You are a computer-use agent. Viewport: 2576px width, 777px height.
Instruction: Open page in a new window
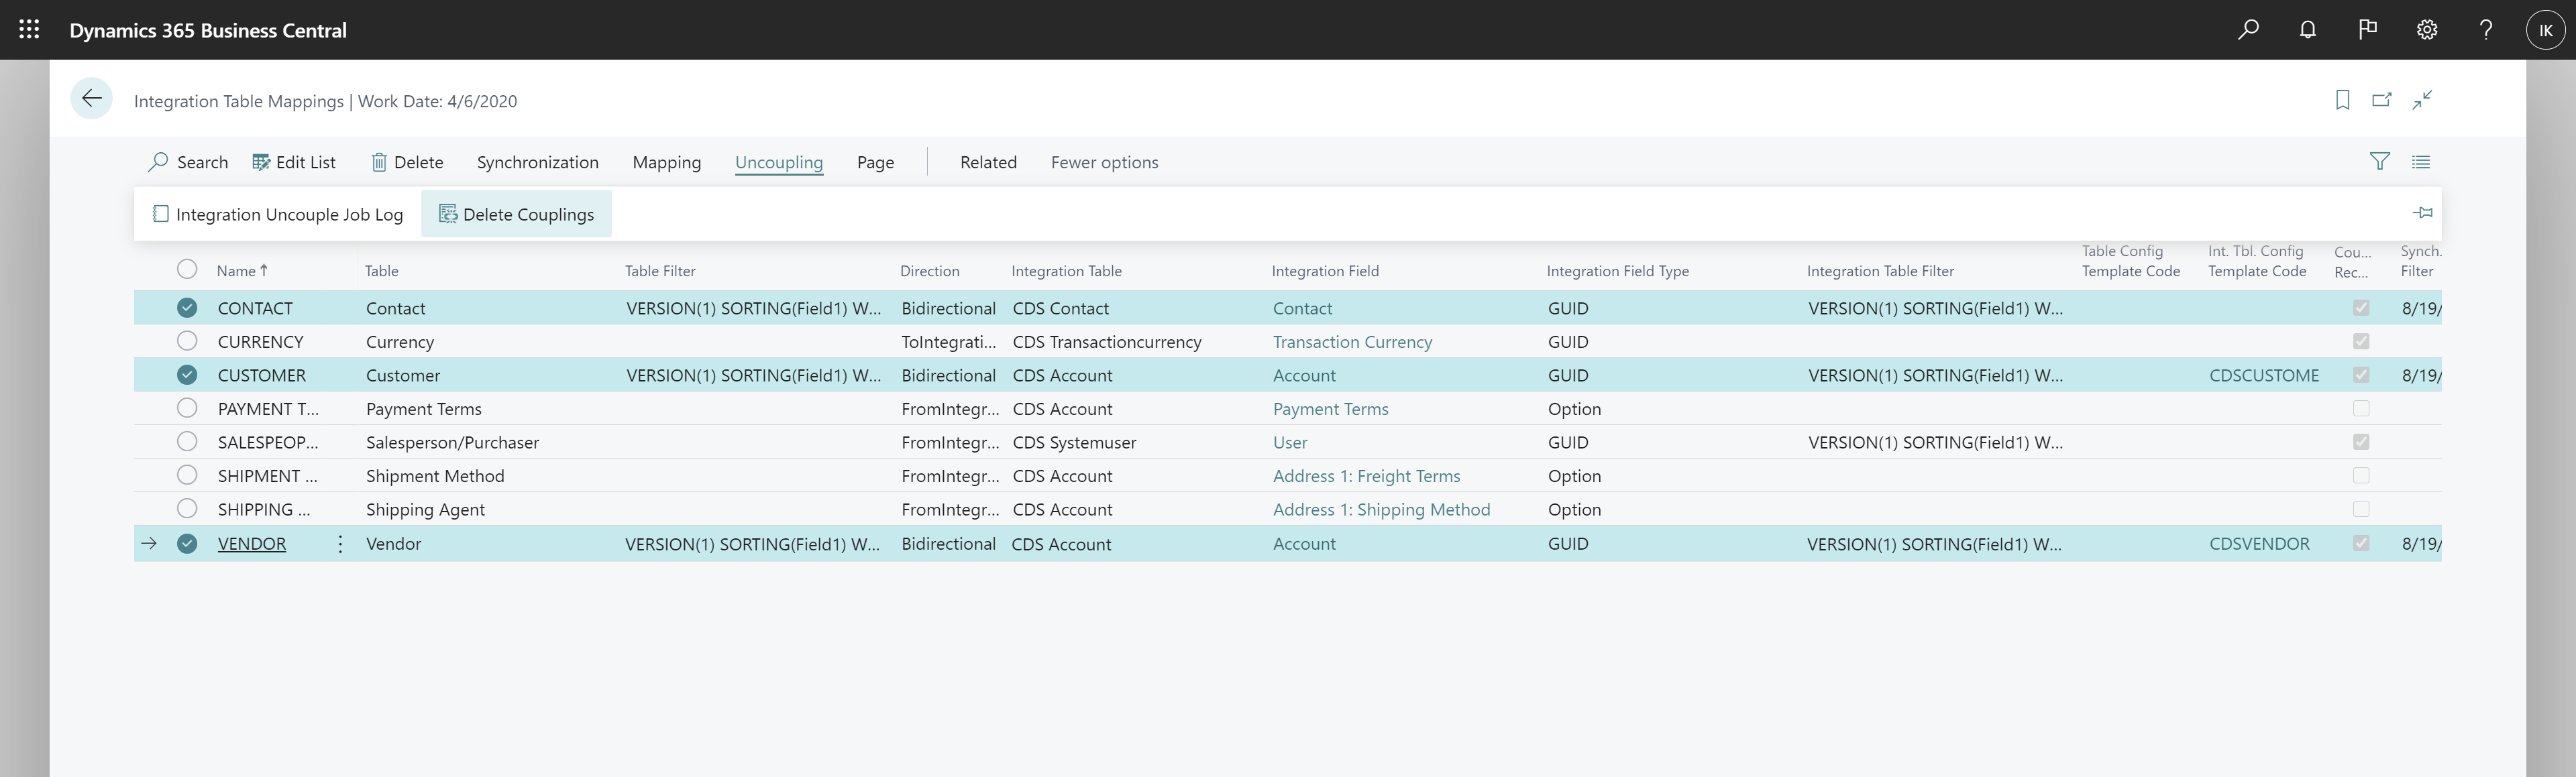(x=2382, y=100)
